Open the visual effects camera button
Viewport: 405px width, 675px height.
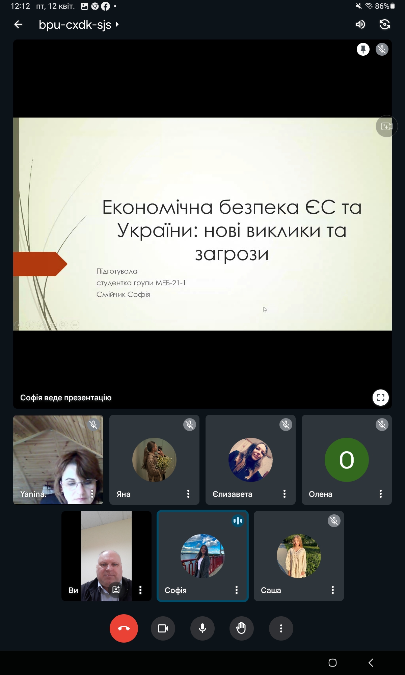click(x=386, y=126)
